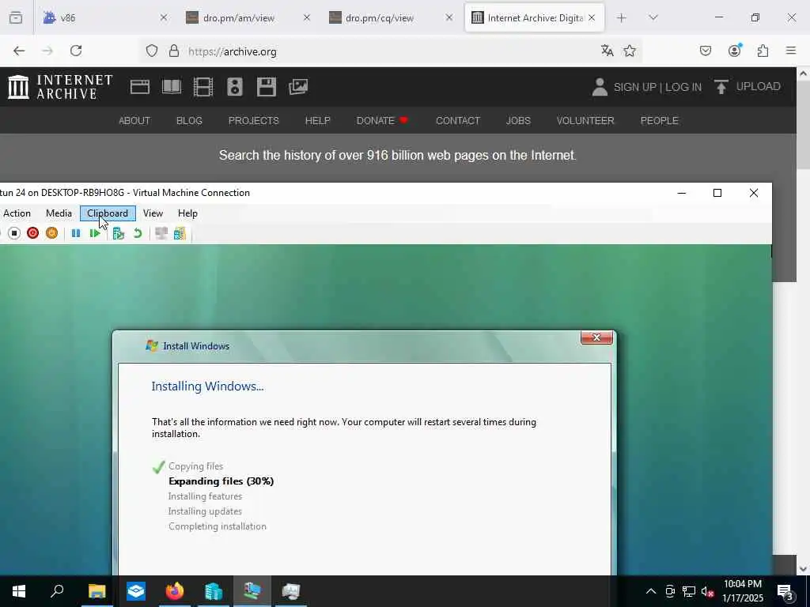Click the LOG IN link
This screenshot has height=607, width=810.
coord(683,87)
